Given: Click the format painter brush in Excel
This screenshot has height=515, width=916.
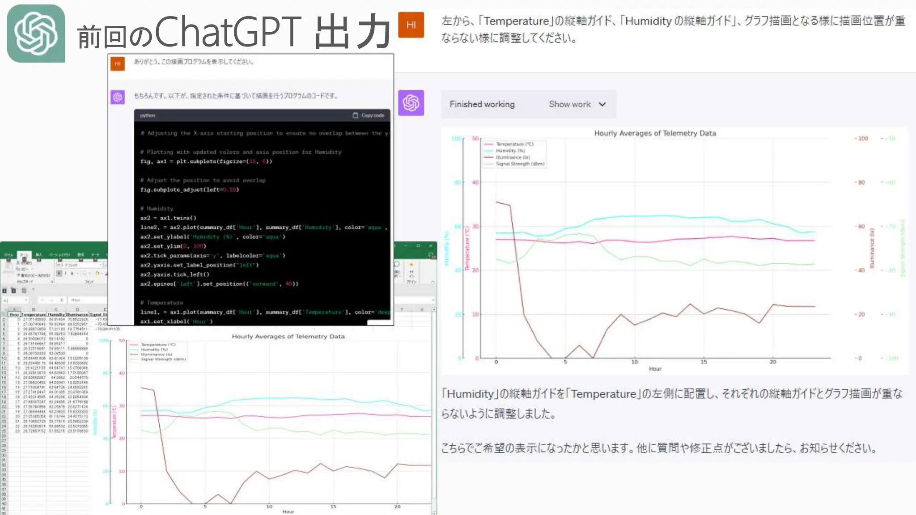Looking at the screenshot, I should [x=18, y=275].
